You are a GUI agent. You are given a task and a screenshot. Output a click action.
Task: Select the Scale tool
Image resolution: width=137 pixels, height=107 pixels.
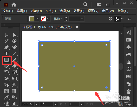14,72
